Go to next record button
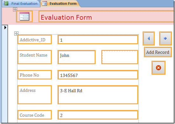 click(x=165, y=38)
